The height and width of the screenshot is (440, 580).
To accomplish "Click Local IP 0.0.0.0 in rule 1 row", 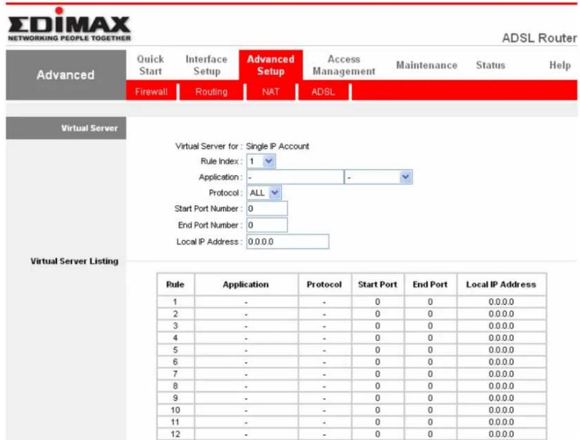I will (x=501, y=302).
